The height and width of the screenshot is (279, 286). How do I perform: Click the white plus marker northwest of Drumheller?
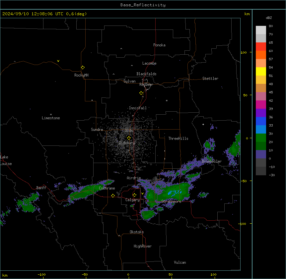[203, 124]
